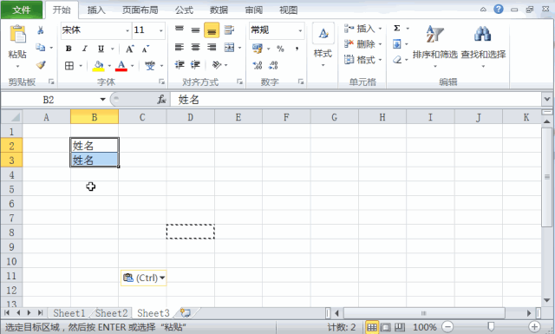Open text orientation options
This screenshot has width=555, height=334.
tap(216, 65)
